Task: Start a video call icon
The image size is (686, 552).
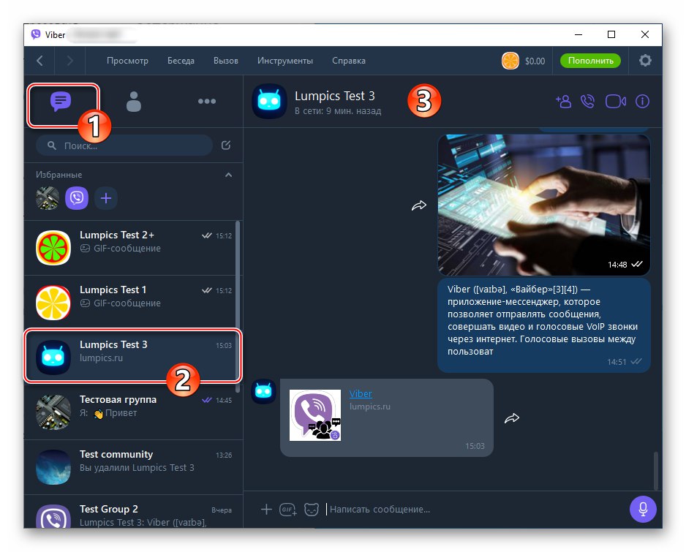Action: coord(615,102)
